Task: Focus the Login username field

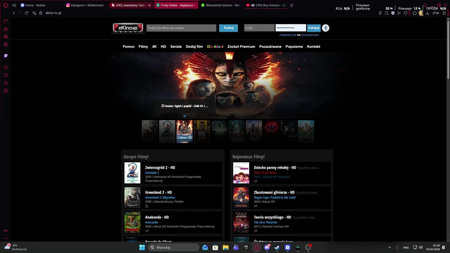Action: 259,28
